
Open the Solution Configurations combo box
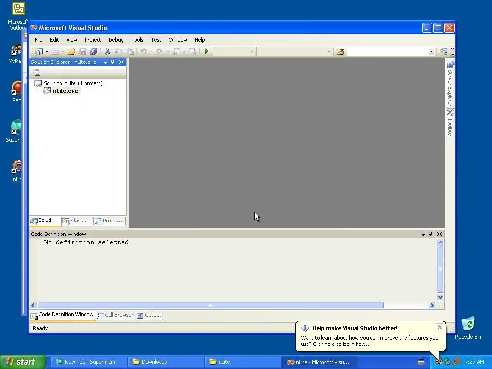point(234,51)
